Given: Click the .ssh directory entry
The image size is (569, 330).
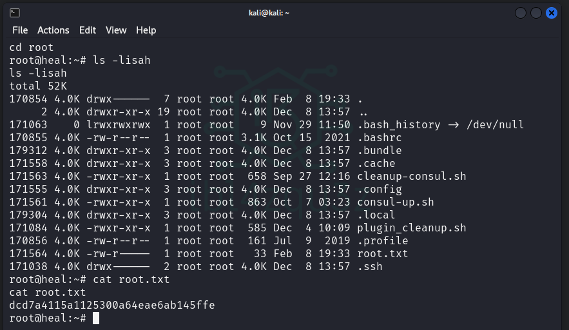Looking at the screenshot, I should tap(369, 266).
